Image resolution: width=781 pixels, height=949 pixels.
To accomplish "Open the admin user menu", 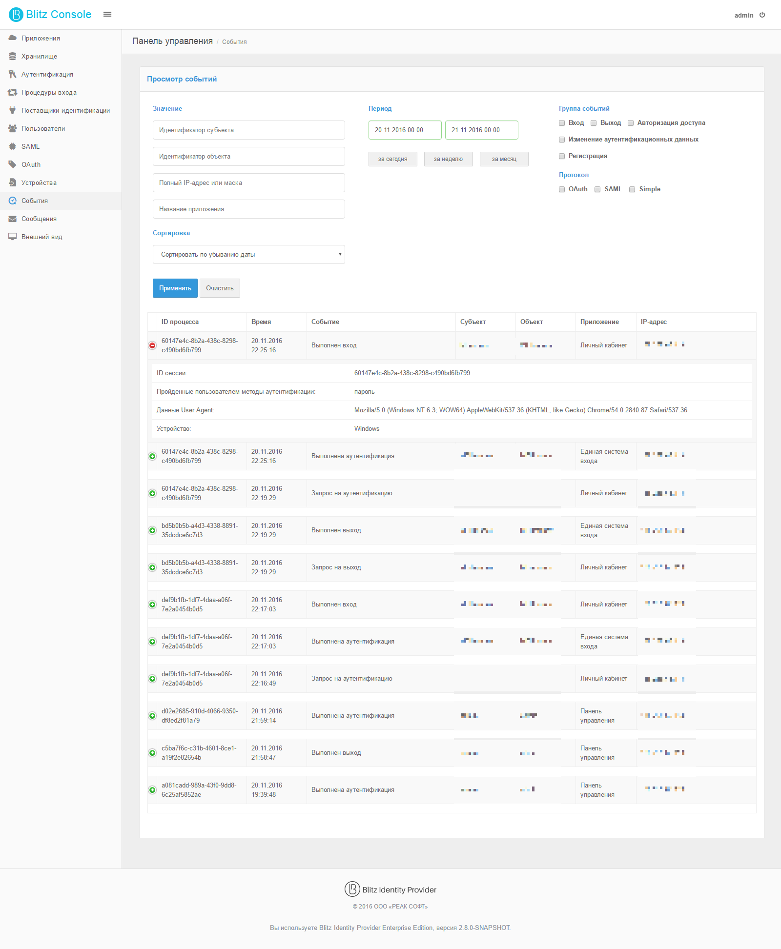I will tap(744, 15).
